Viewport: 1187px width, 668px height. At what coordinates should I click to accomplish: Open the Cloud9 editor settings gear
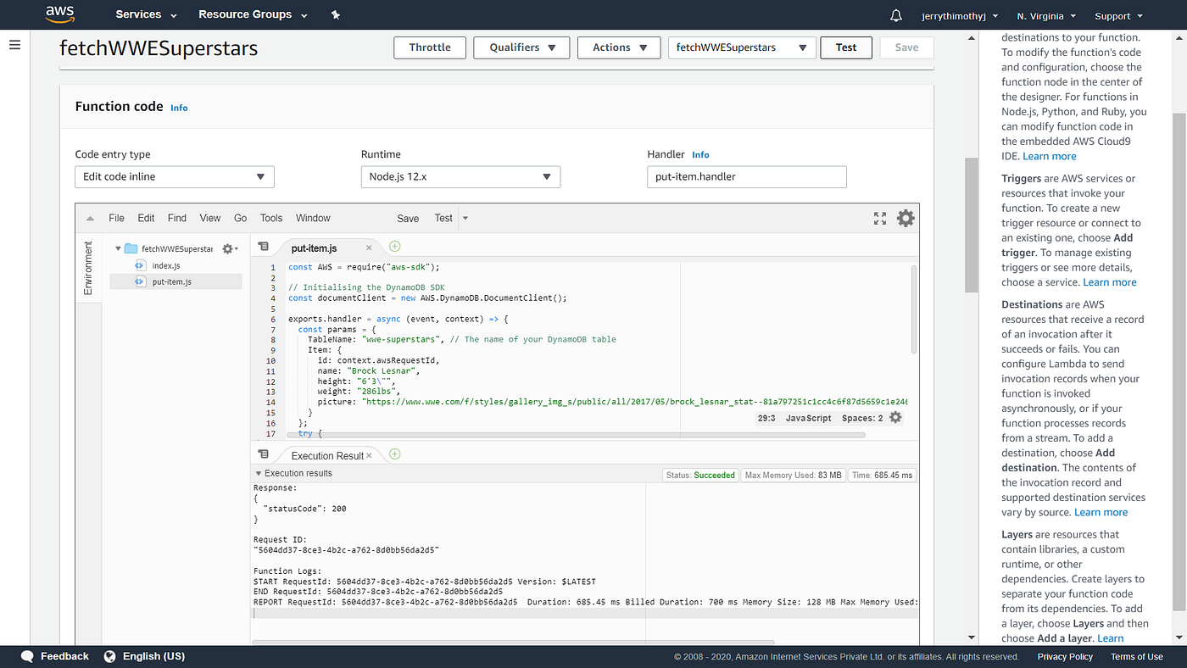(x=905, y=218)
